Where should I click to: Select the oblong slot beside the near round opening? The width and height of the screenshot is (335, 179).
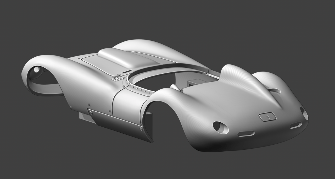click(x=246, y=134)
